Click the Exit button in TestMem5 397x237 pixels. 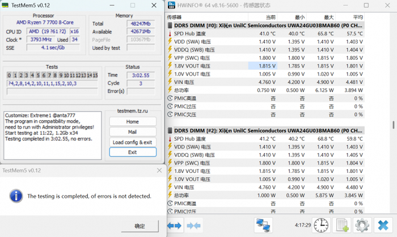[x=132, y=152]
